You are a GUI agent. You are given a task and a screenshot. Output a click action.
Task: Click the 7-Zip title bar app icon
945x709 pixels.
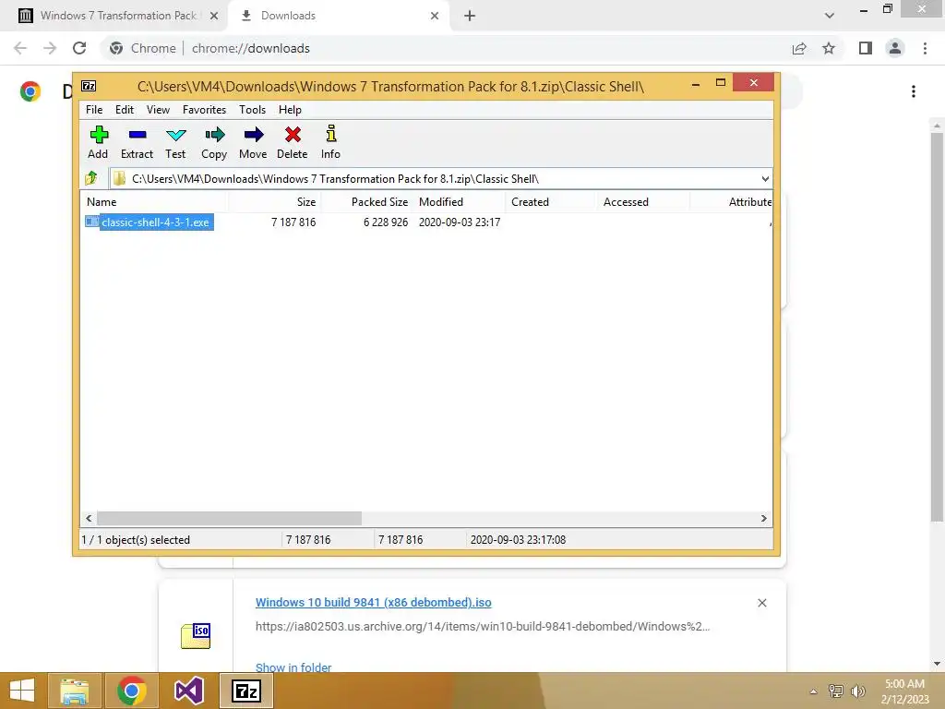click(x=89, y=86)
